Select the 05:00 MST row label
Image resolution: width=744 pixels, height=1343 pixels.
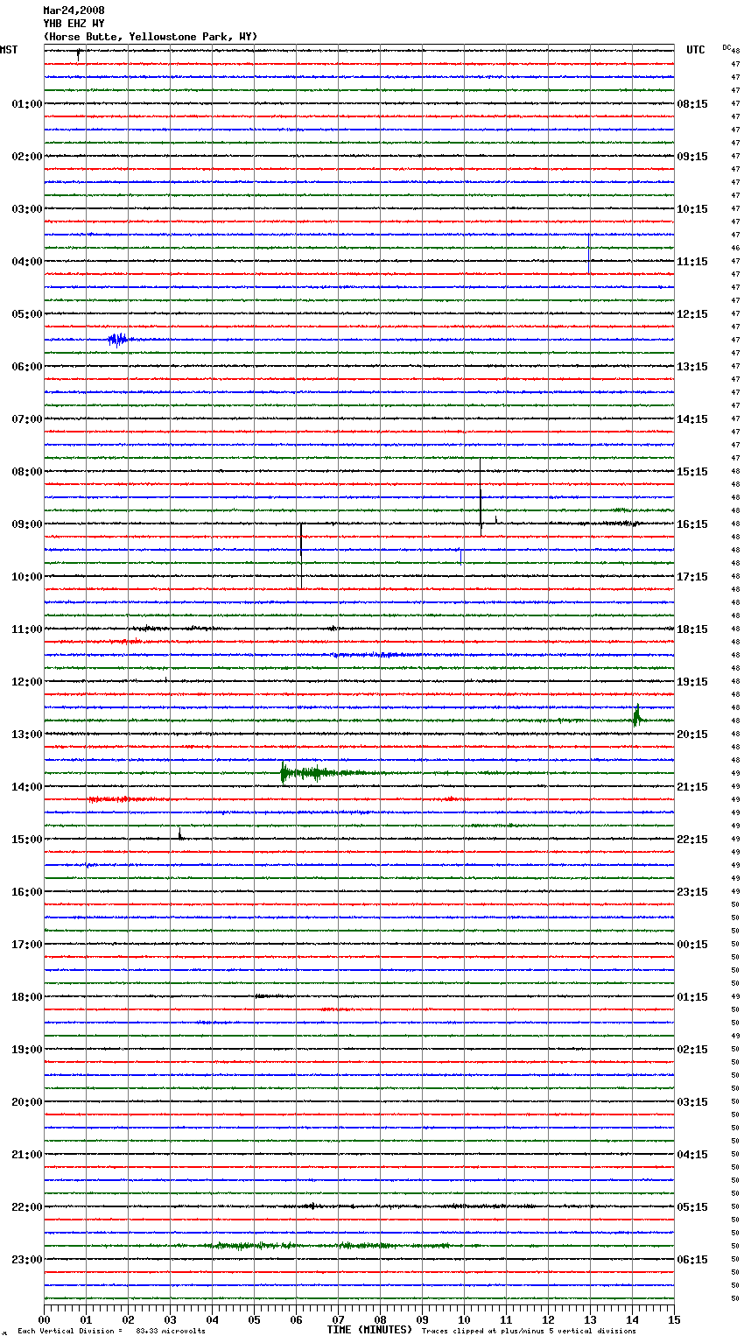click(27, 314)
